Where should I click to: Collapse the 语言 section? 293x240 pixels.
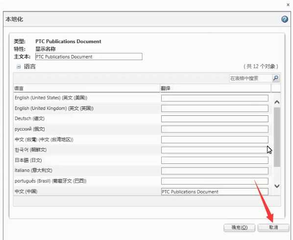point(18,67)
